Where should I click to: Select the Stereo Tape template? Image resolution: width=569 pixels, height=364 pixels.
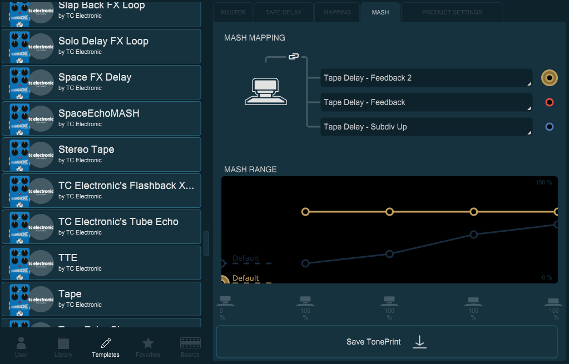(x=101, y=154)
